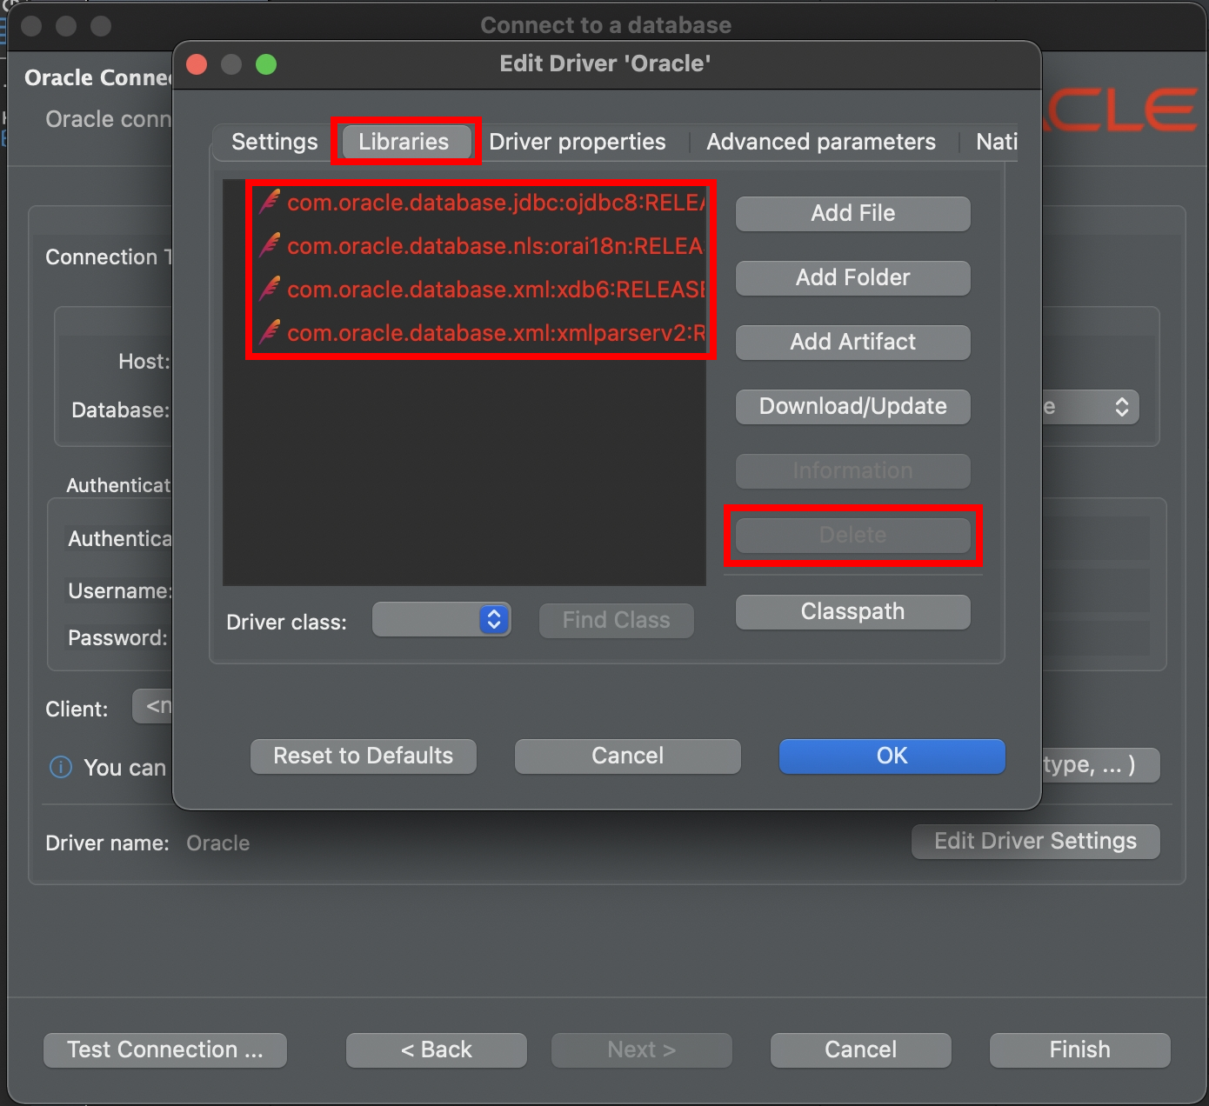This screenshot has width=1209, height=1106.
Task: Select the com.oracle.database.jdbc:ojdbc8 library entry
Action: click(481, 203)
